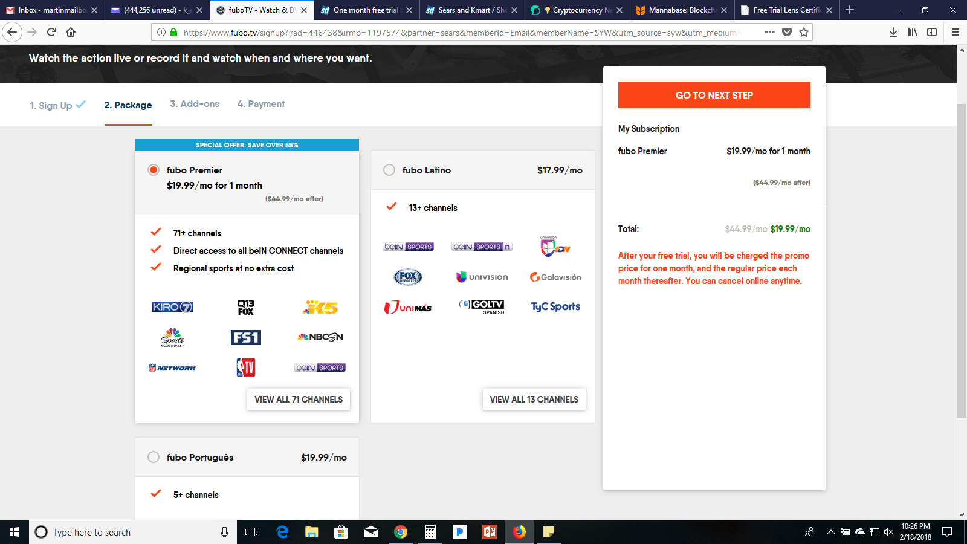The height and width of the screenshot is (544, 967).
Task: Click VIEW ALL 71 CHANNELS button
Action: click(x=299, y=400)
